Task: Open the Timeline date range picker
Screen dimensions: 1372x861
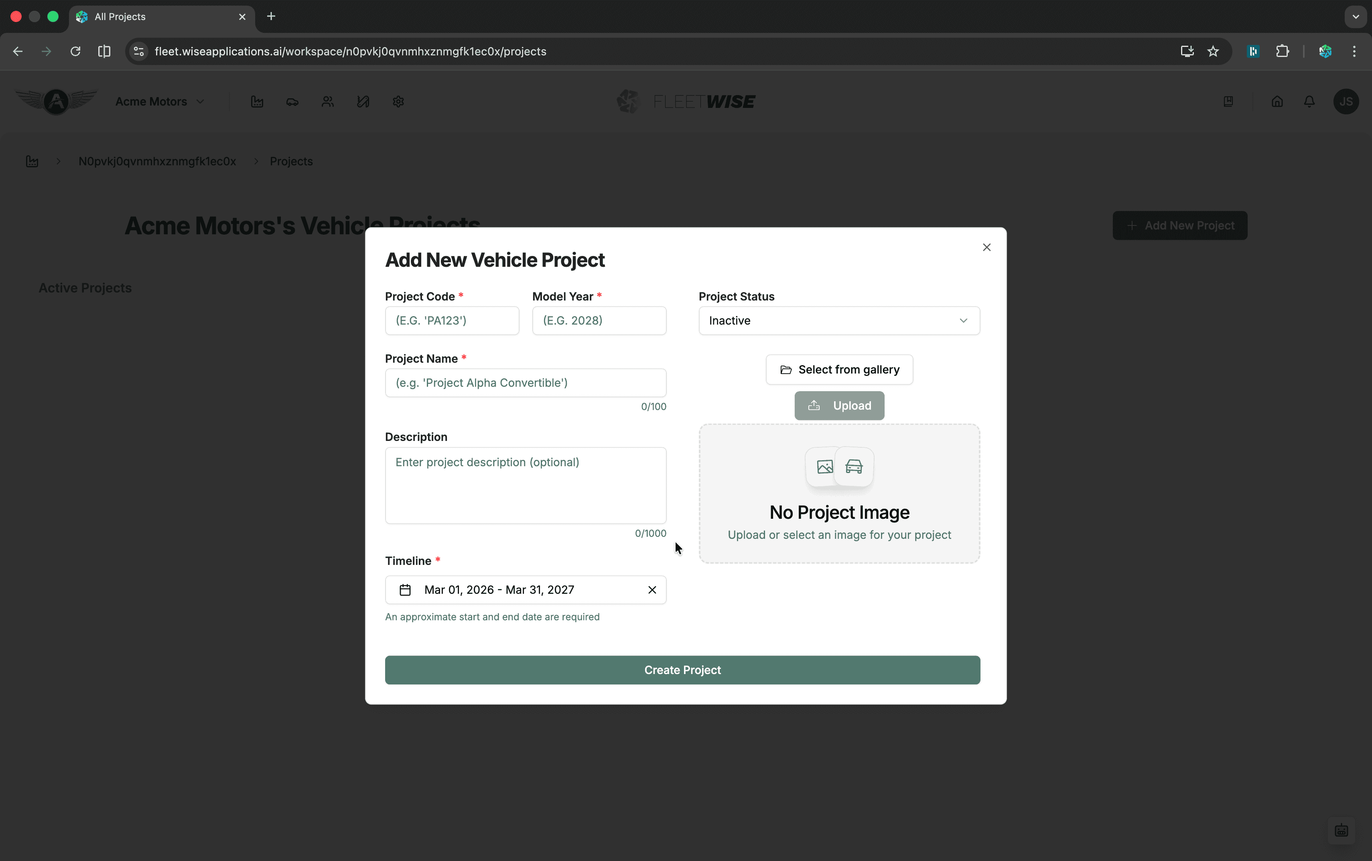Action: [x=526, y=590]
